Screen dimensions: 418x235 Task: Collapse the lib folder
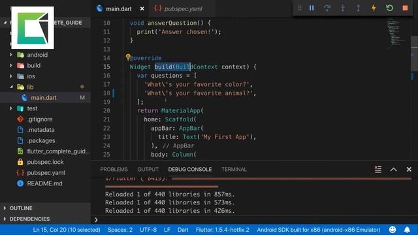tap(11, 87)
